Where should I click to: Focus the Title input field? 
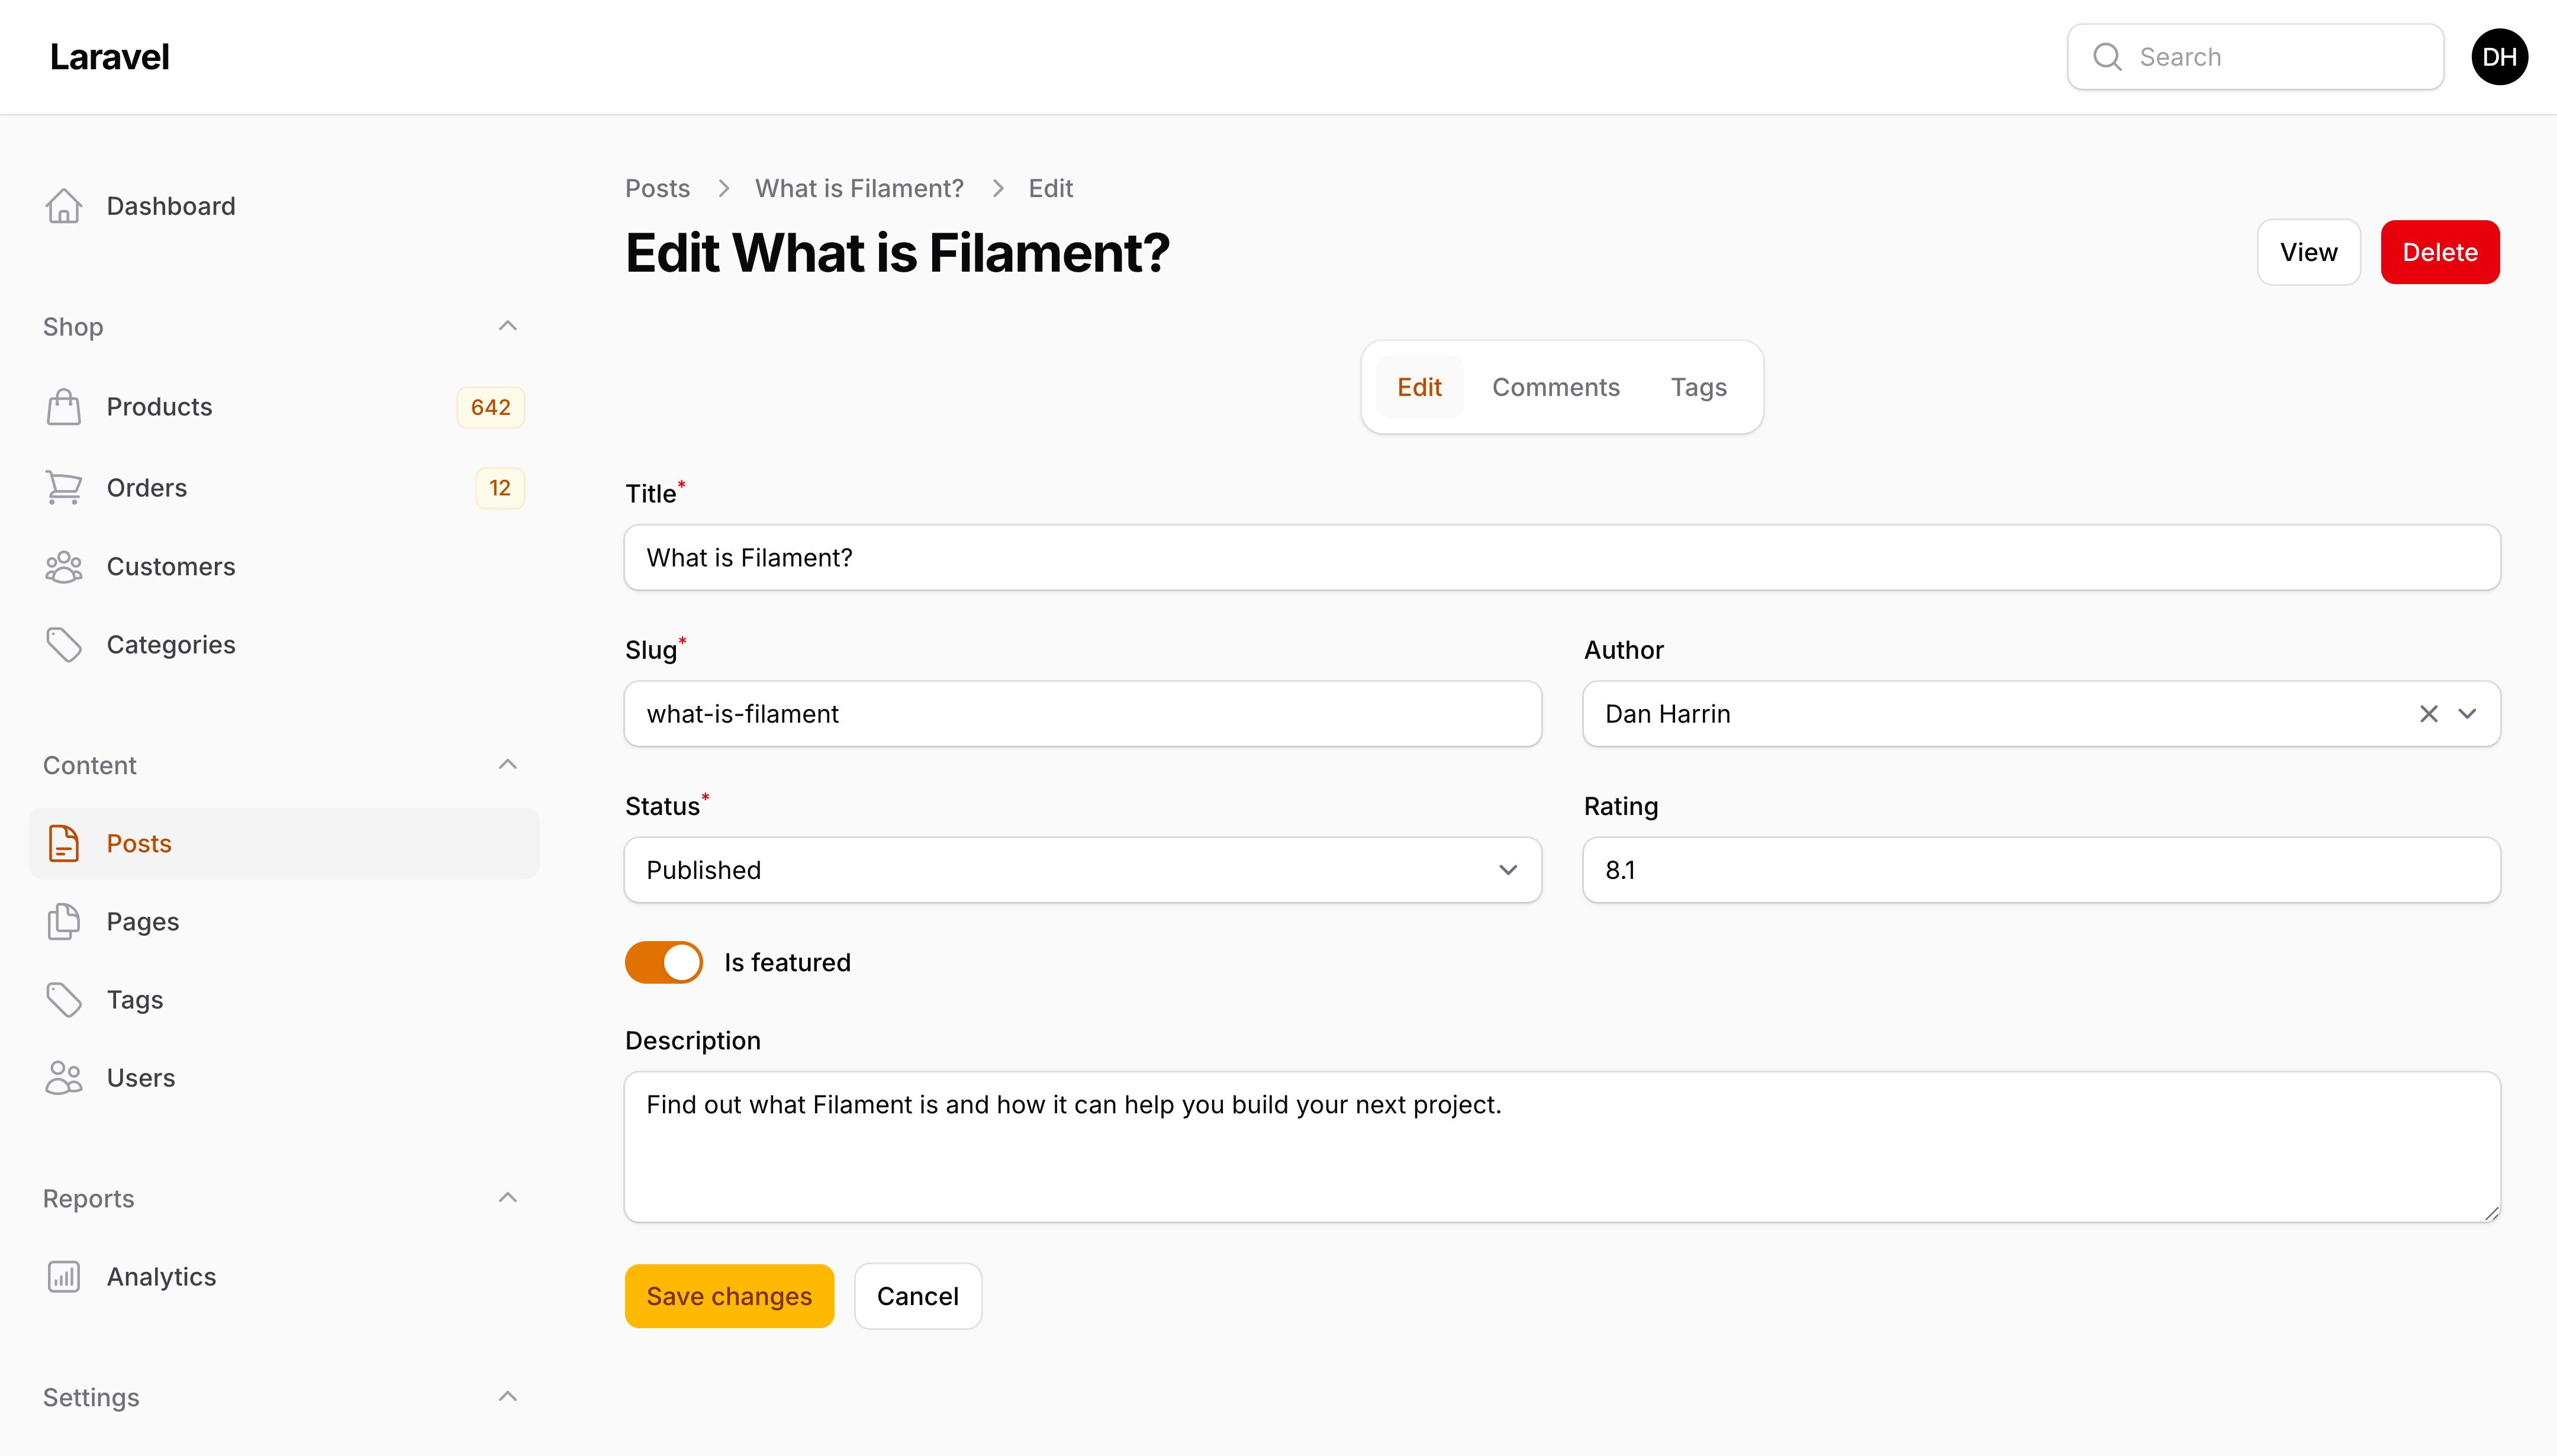(x=1562, y=558)
